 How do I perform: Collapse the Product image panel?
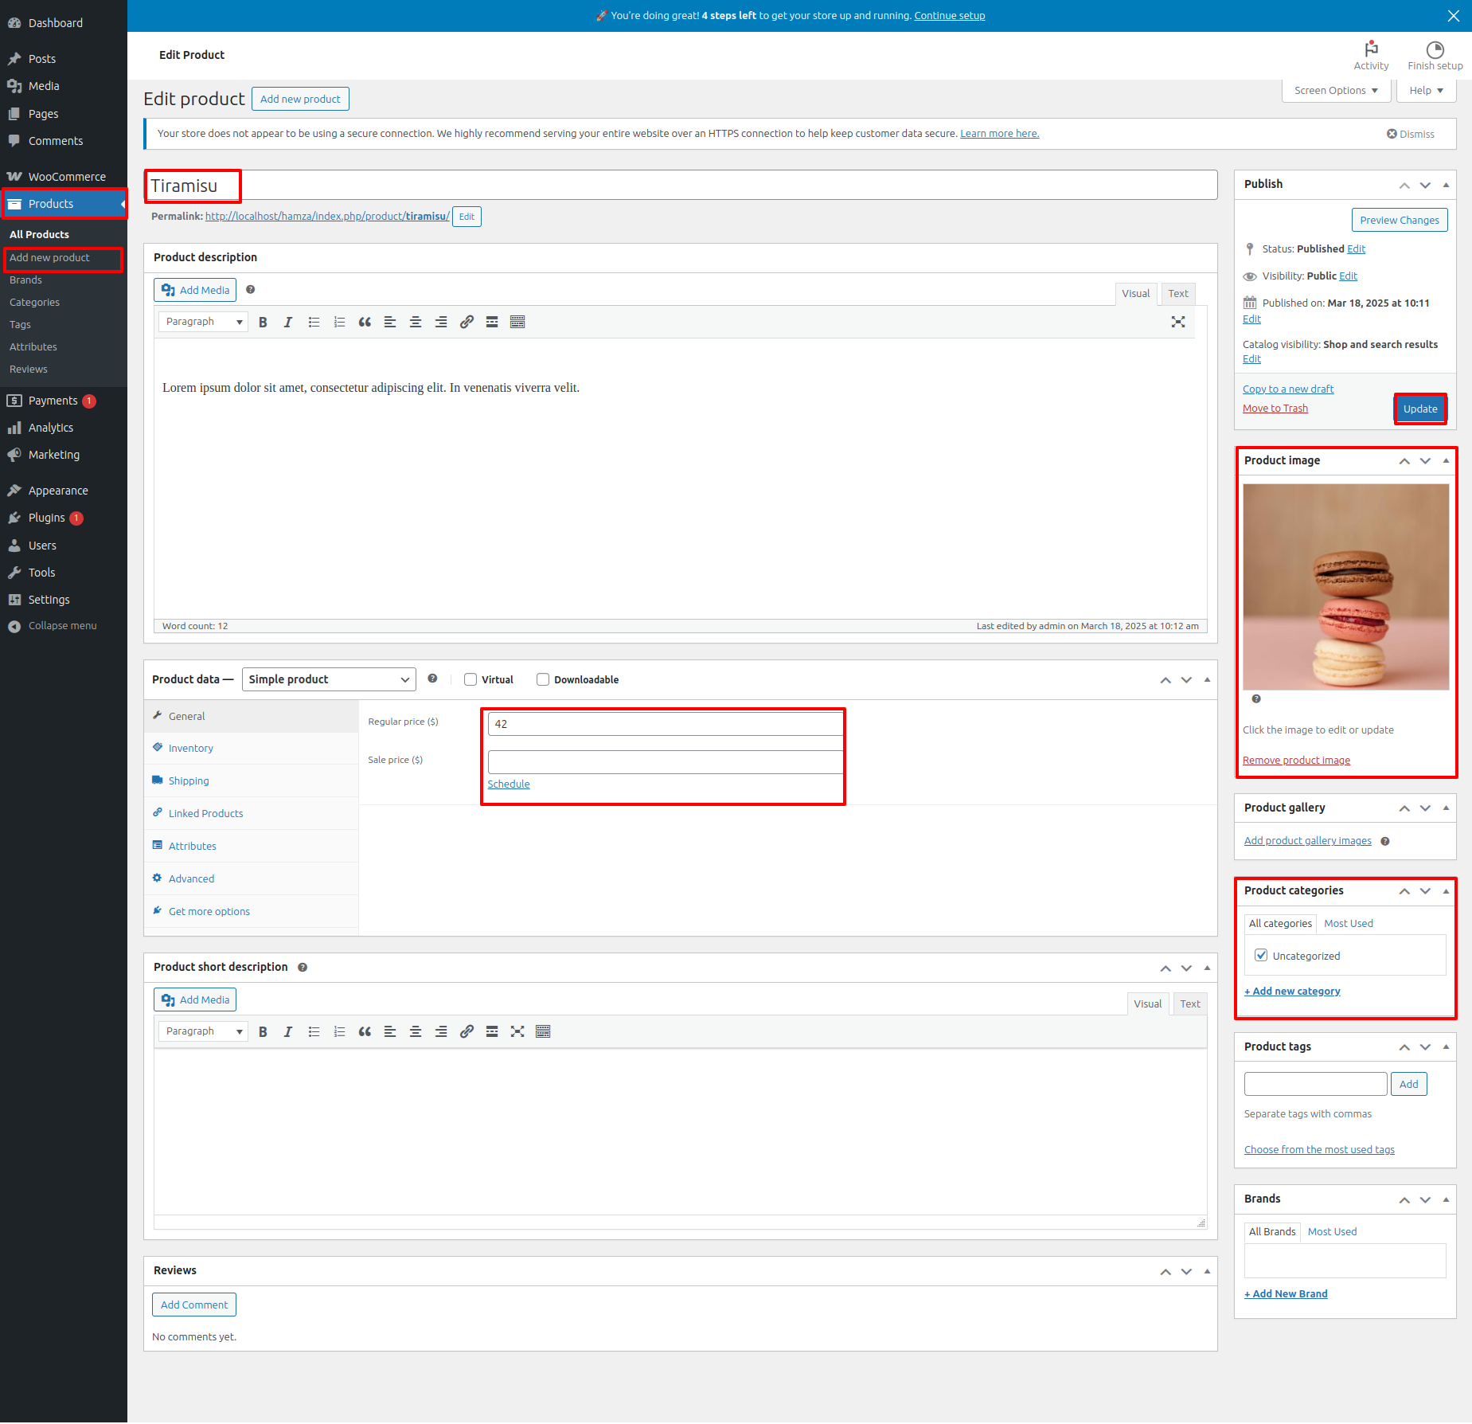click(x=1446, y=461)
